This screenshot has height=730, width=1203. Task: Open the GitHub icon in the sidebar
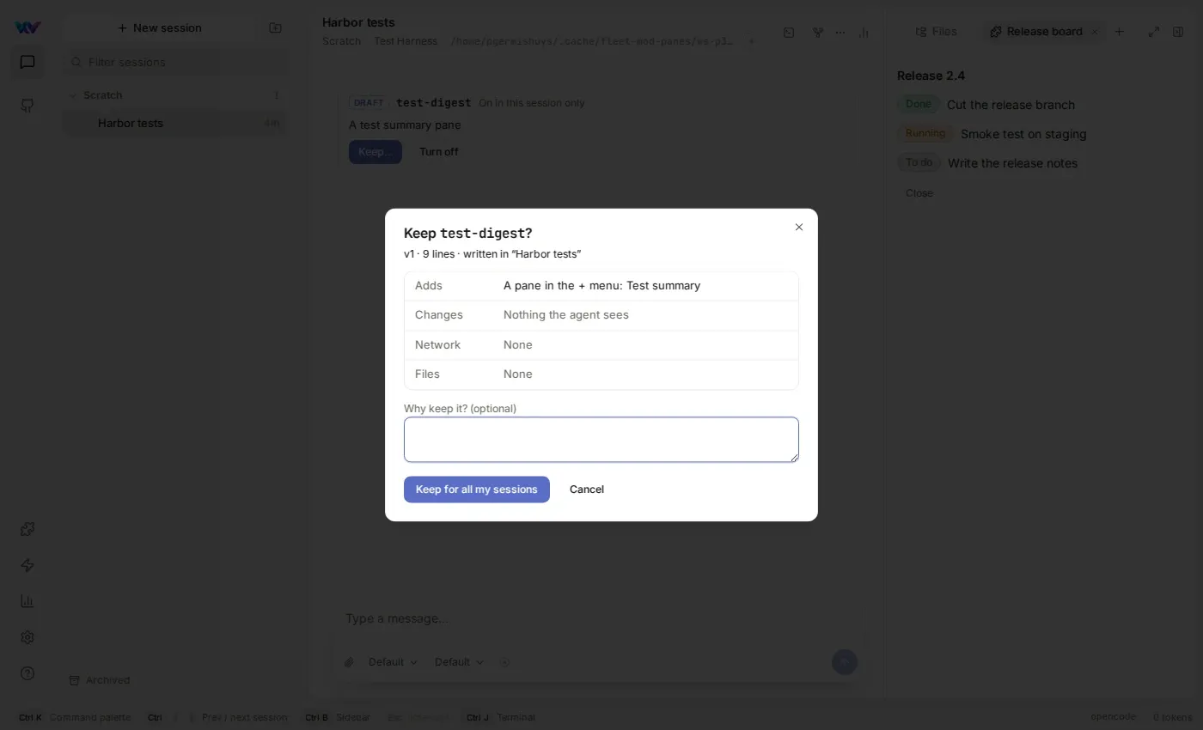pos(27,106)
